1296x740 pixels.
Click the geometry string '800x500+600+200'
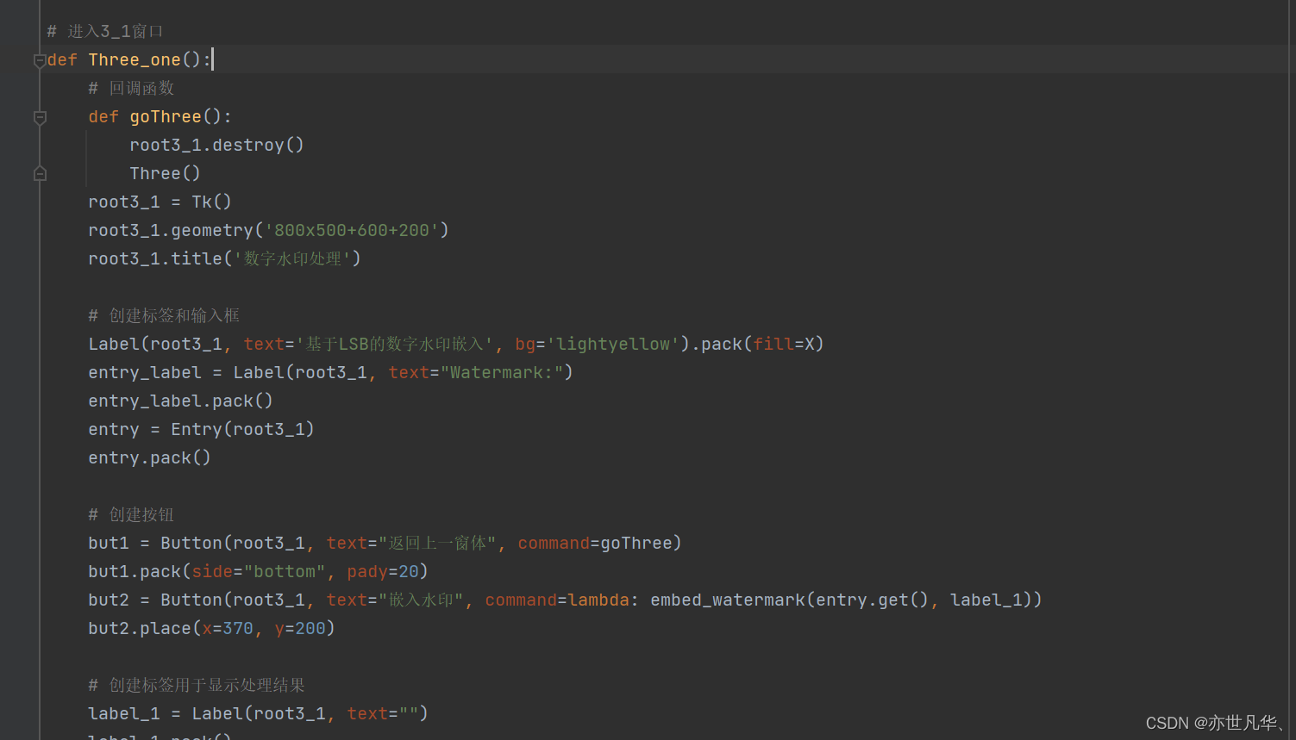tap(352, 230)
